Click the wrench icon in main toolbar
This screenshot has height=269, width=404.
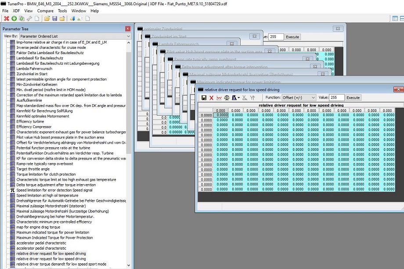(x=29, y=18)
